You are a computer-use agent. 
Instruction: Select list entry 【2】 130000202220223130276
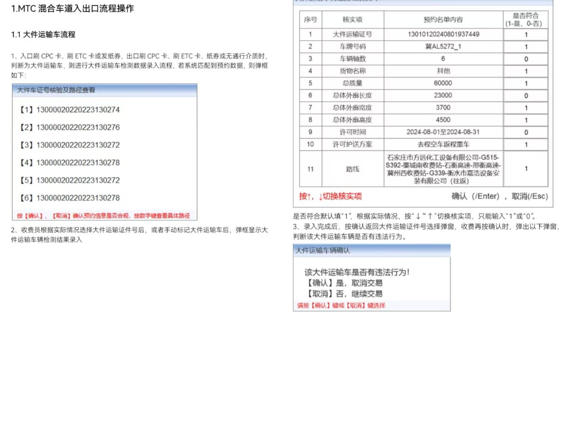69,127
